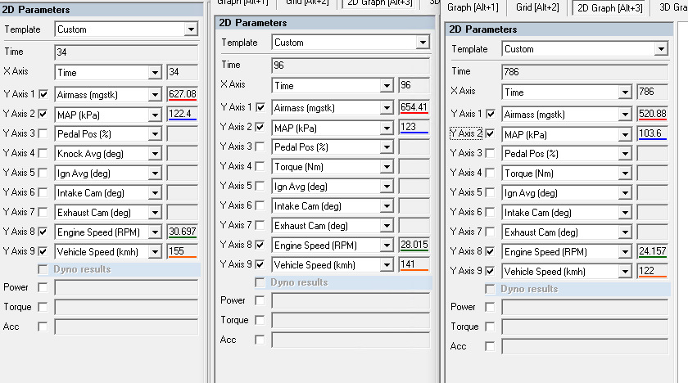
Task: Uncheck Airmass checkbox next to value 654.41
Action: (260, 107)
